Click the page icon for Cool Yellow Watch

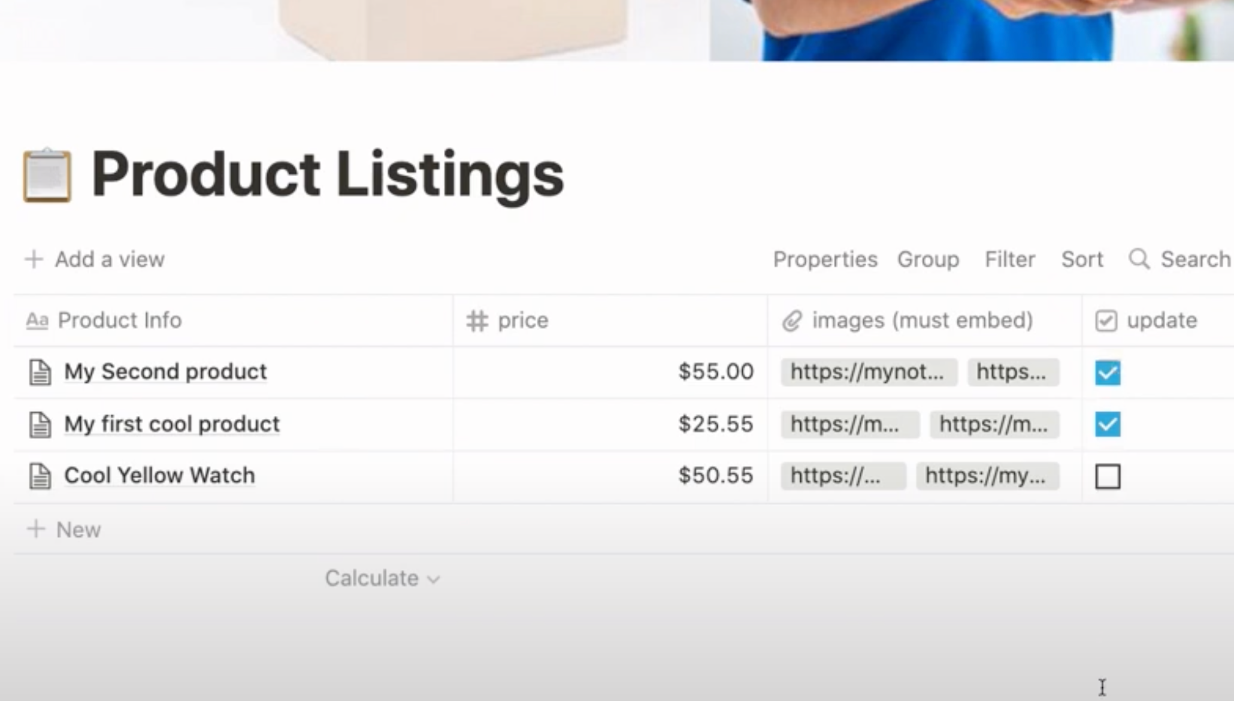40,476
